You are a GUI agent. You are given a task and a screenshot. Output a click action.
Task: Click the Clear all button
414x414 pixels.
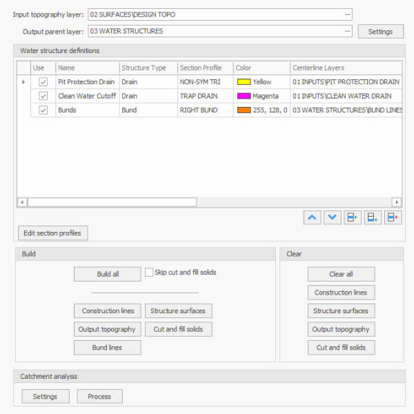[341, 274]
